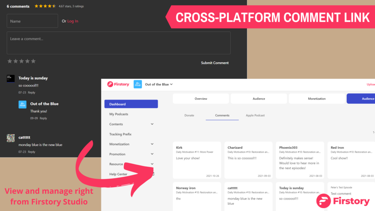Open Phoenix303's comment card
Viewport: 375px width, 211px height.
(300, 160)
